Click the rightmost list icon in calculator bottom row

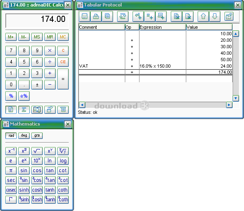point(63,110)
